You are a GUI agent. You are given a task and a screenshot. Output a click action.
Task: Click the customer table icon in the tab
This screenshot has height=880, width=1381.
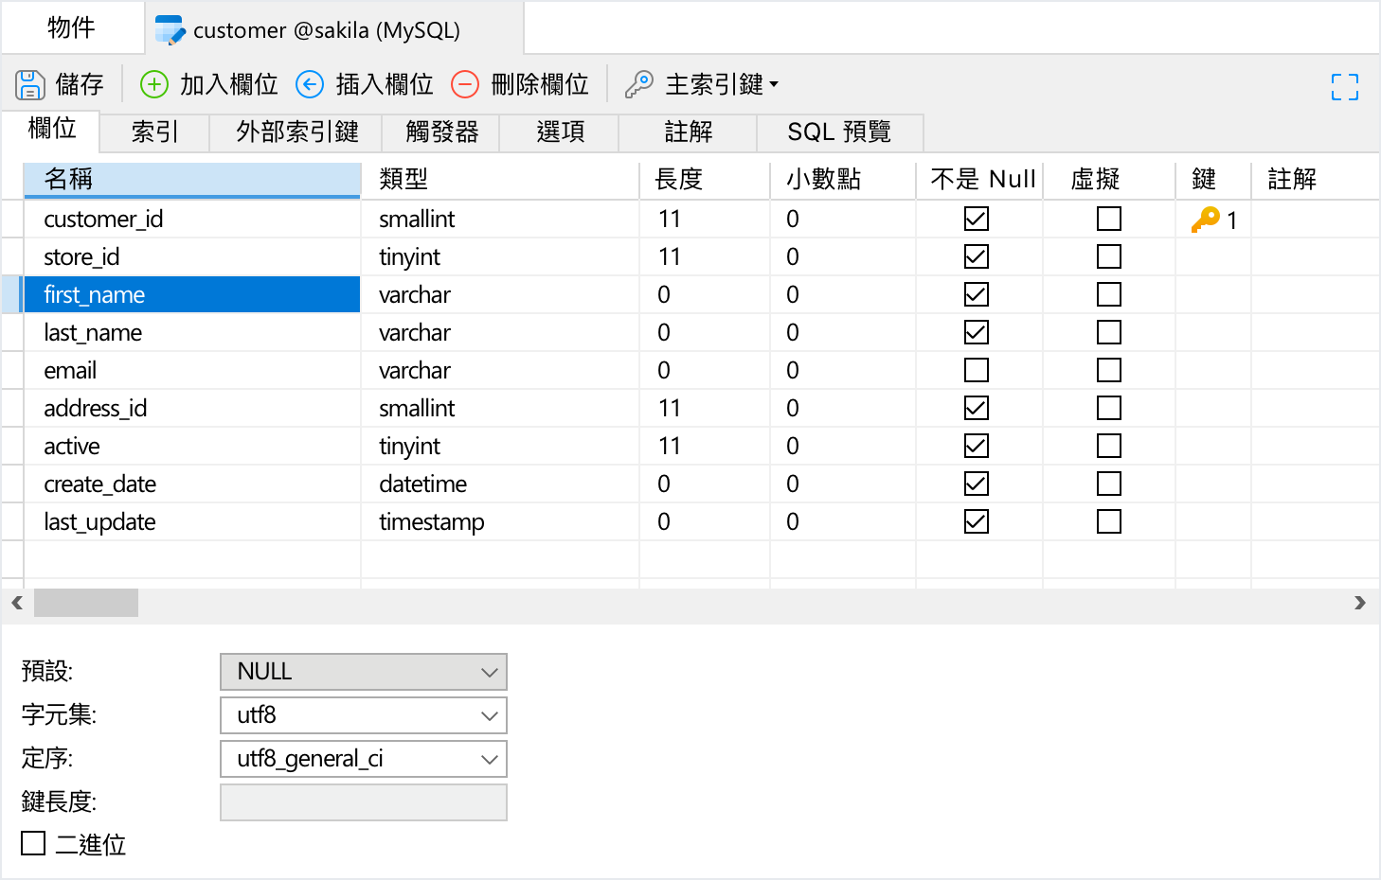click(170, 30)
